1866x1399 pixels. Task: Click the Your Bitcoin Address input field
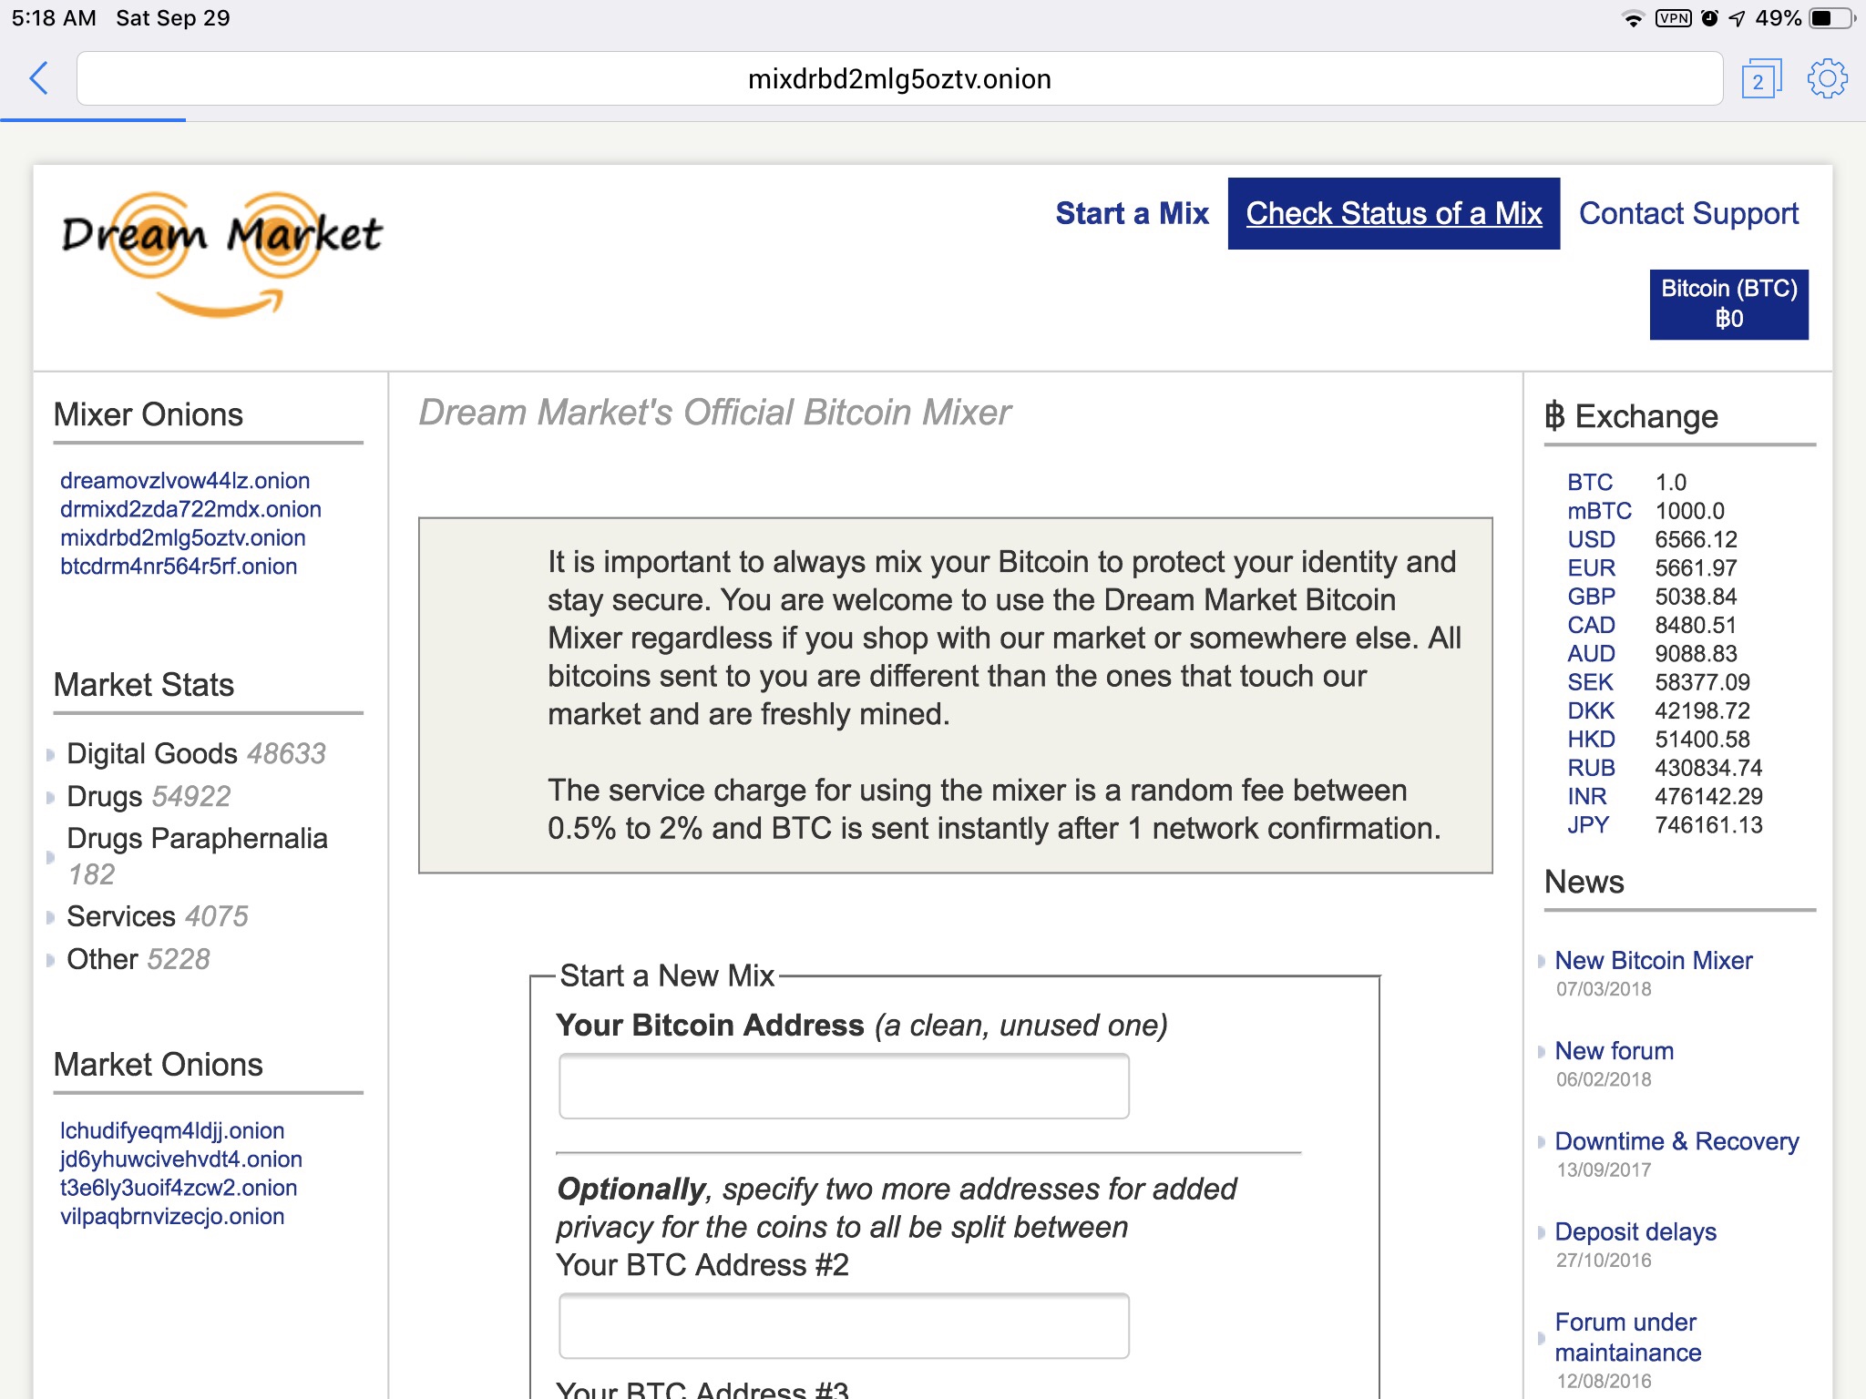(x=845, y=1086)
